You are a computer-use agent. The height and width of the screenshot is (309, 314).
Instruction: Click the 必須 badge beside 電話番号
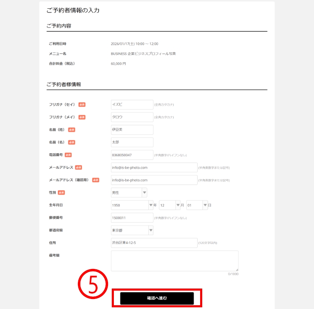pyautogui.click(x=68, y=155)
